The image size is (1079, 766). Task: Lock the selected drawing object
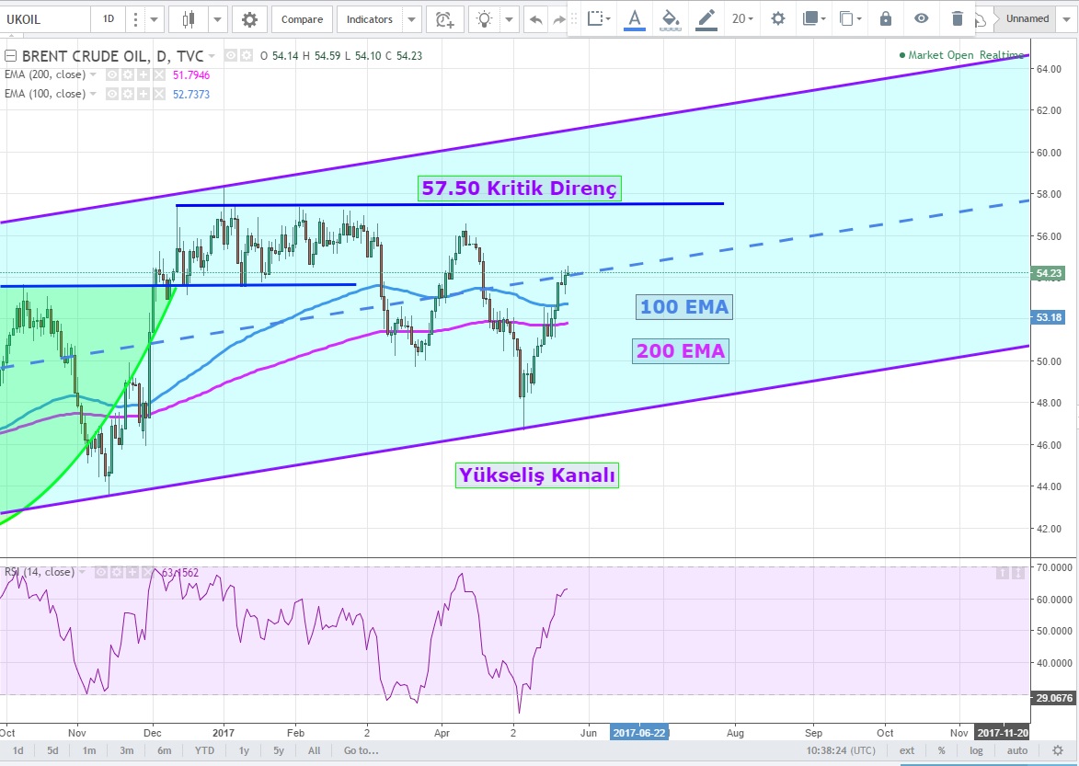coord(885,18)
